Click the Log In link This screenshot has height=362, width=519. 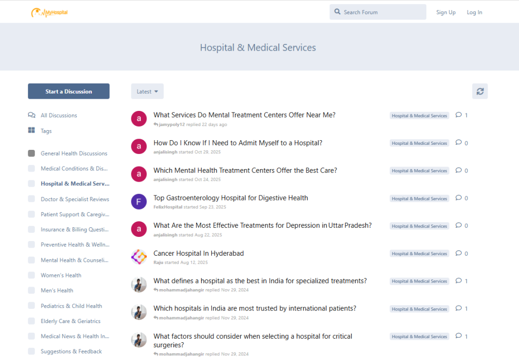click(x=474, y=12)
